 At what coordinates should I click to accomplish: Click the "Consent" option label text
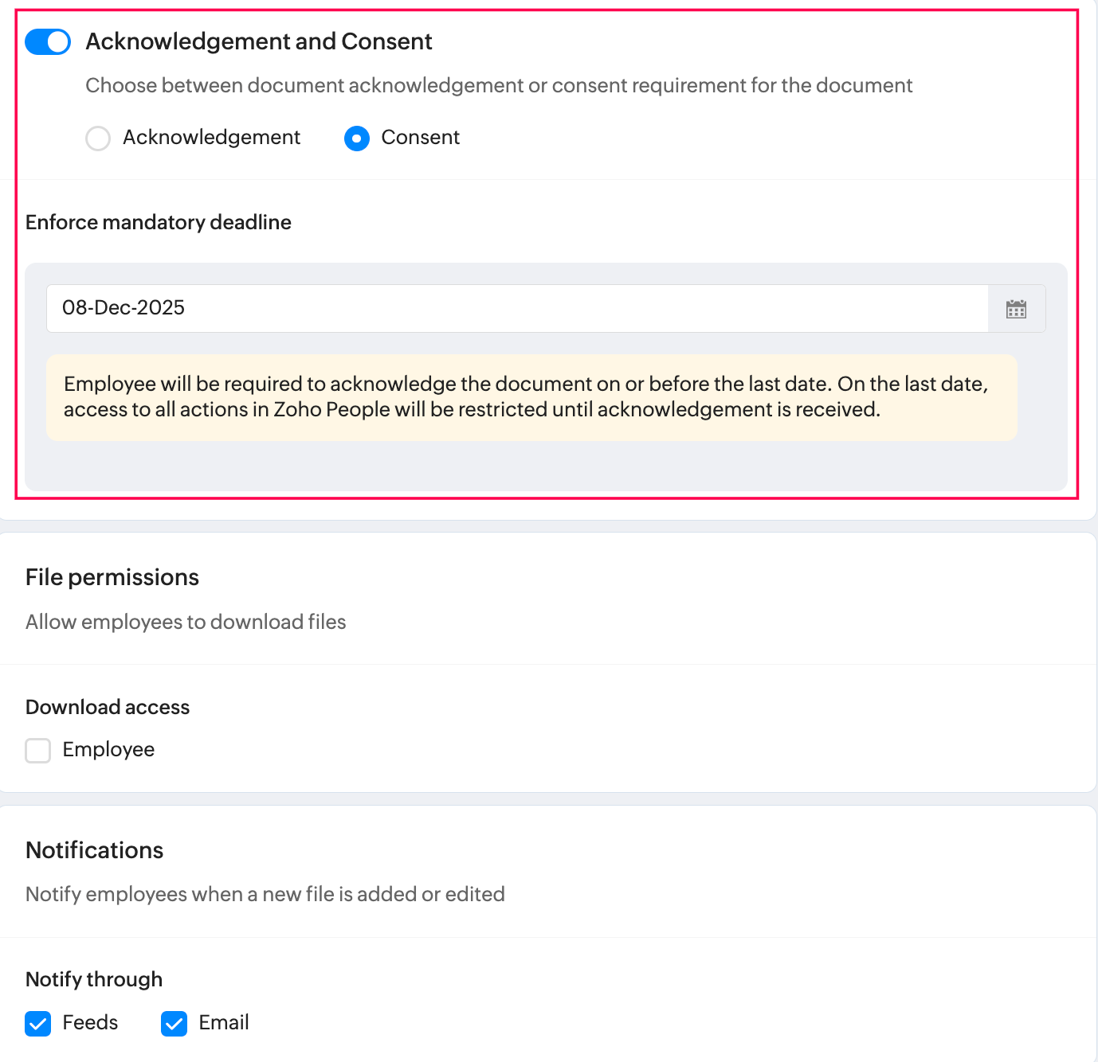420,138
